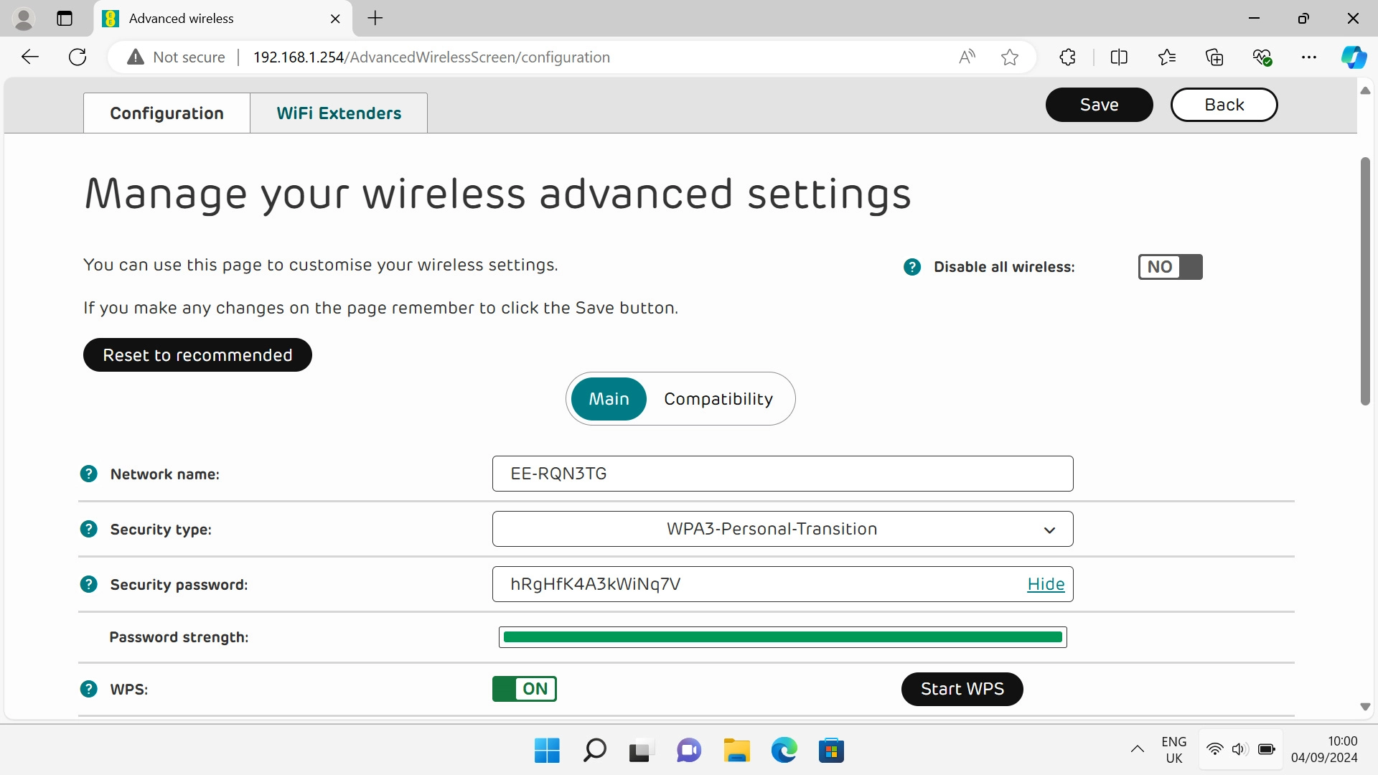Viewport: 1378px width, 775px height.
Task: Turn off the WPS toggle
Action: click(524, 689)
